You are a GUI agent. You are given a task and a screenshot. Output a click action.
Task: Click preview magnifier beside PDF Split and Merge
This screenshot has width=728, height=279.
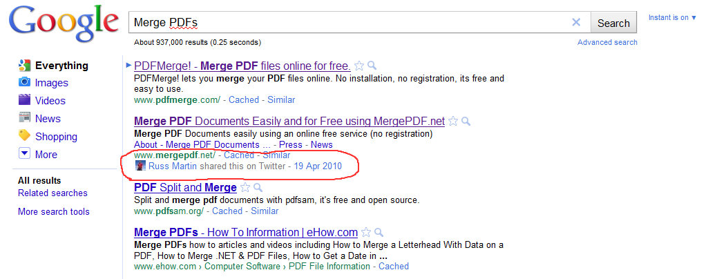tap(258, 188)
